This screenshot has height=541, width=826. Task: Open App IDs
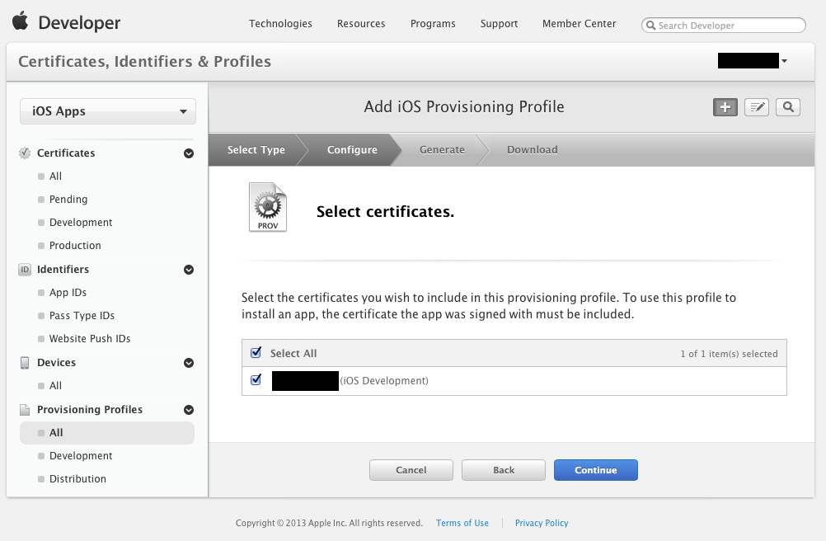point(68,293)
